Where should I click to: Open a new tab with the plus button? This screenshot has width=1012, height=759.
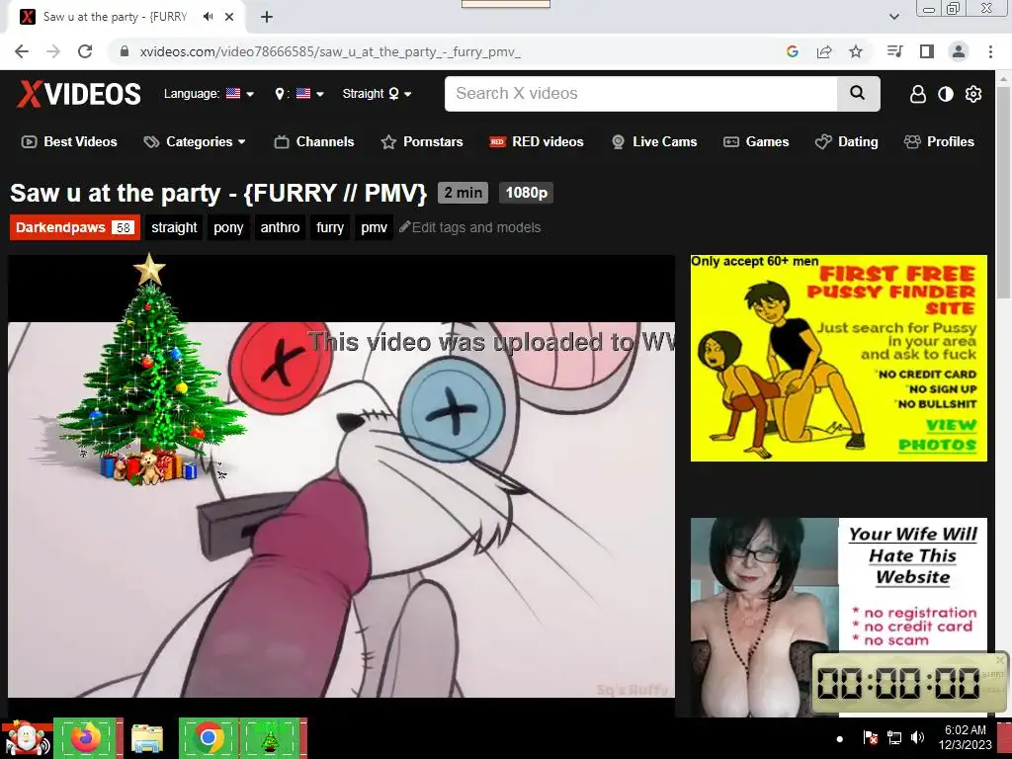267,18
